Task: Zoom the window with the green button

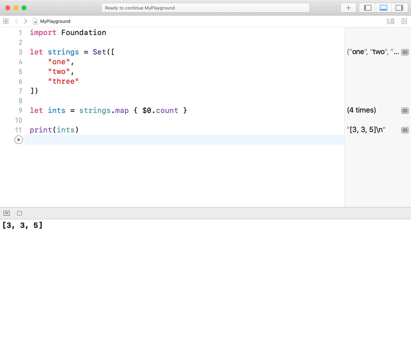Action: pyautogui.click(x=24, y=8)
